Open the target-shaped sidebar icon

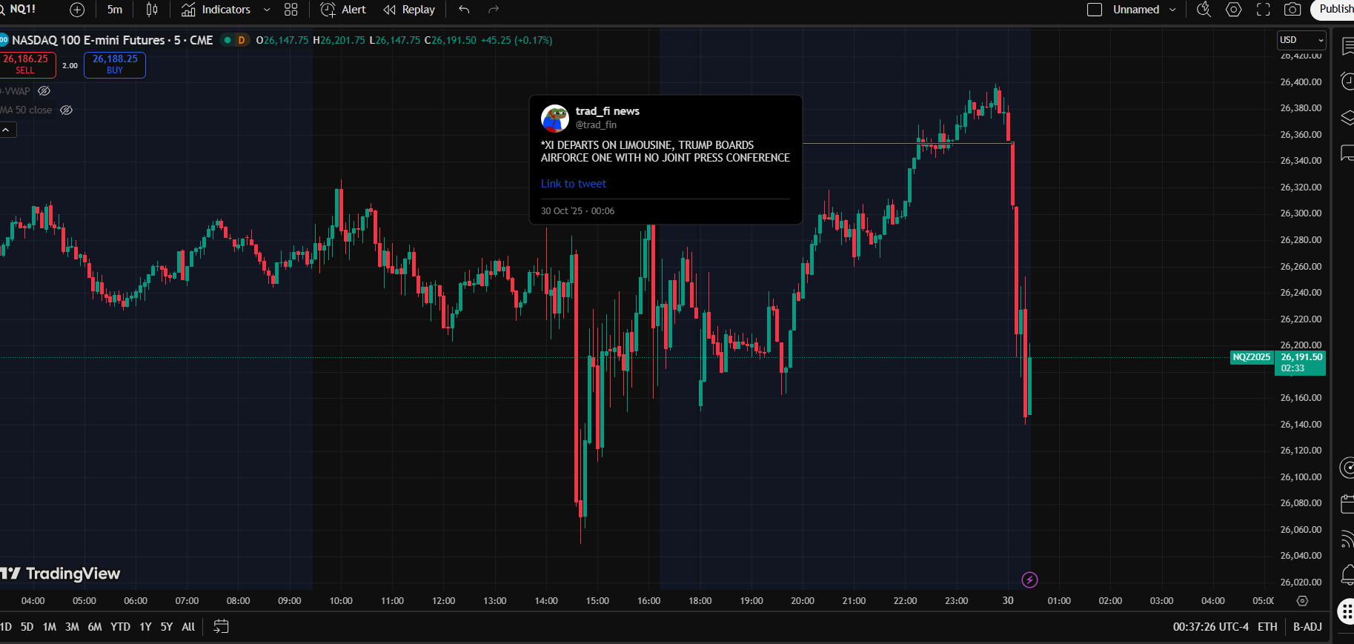(1347, 468)
